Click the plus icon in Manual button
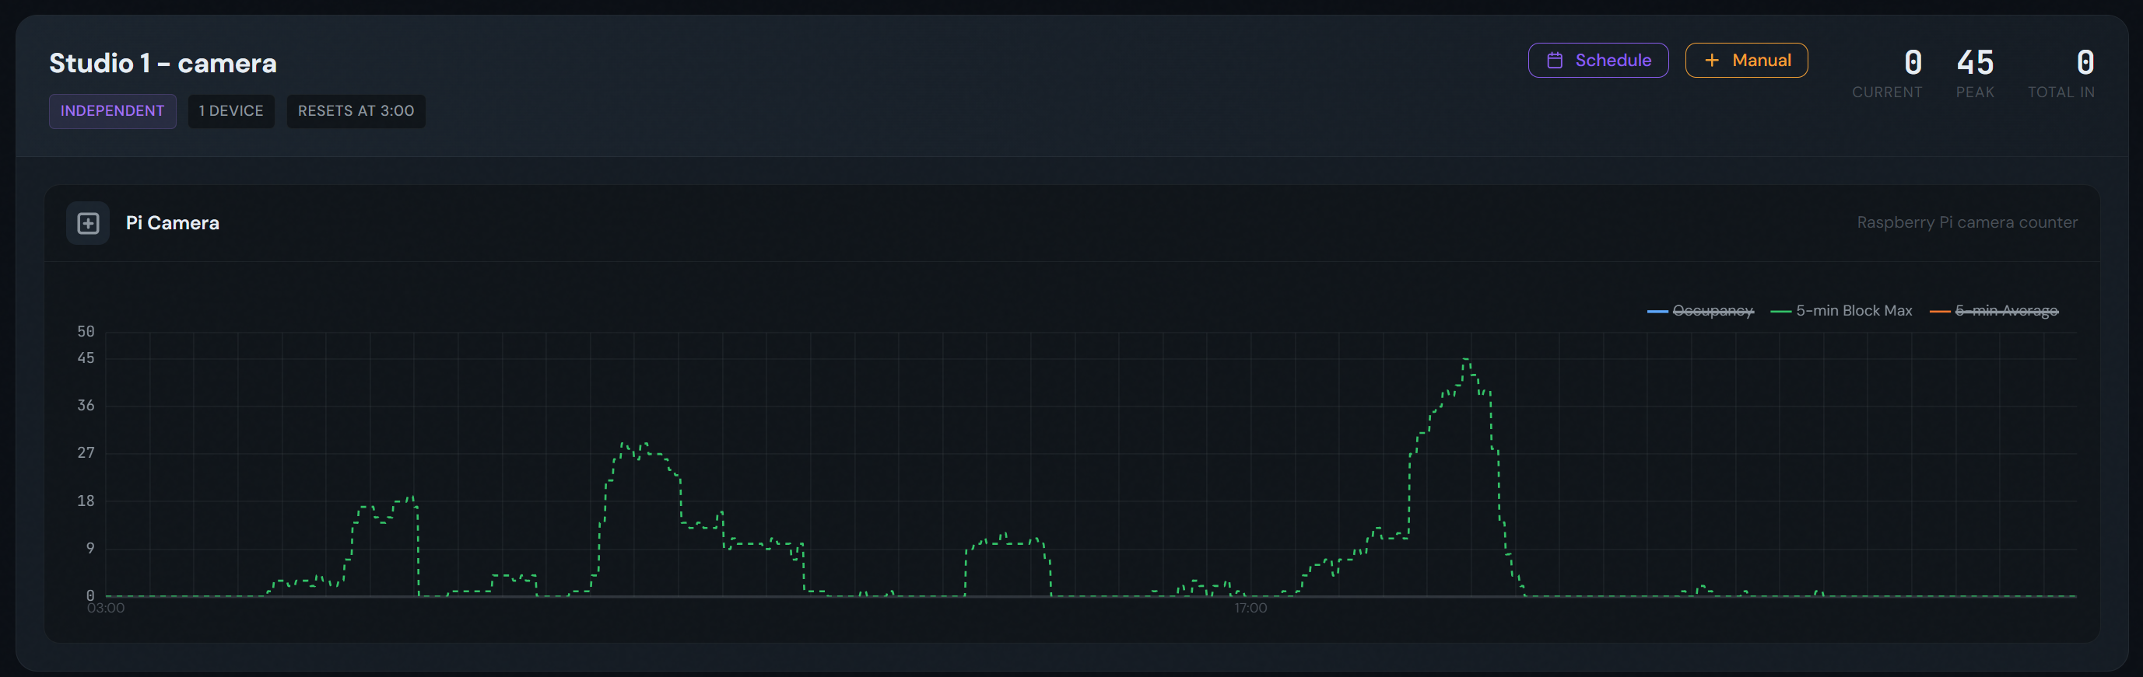Viewport: 2143px width, 677px height. (1711, 61)
